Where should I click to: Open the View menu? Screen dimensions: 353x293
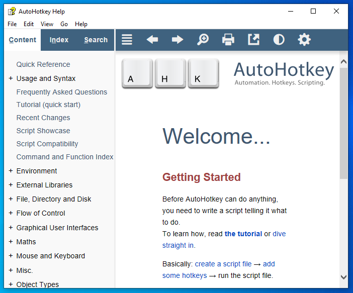pos(47,24)
